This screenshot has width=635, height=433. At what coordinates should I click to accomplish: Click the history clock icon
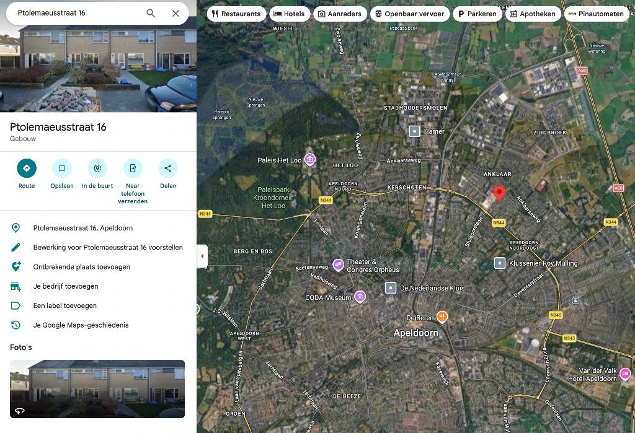[16, 325]
